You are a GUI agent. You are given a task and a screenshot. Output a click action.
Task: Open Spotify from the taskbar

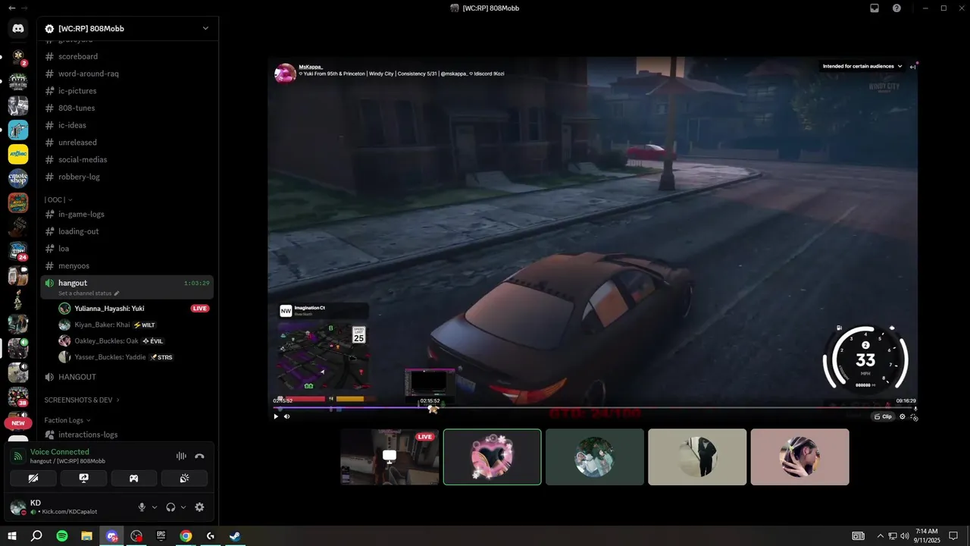pyautogui.click(x=62, y=536)
